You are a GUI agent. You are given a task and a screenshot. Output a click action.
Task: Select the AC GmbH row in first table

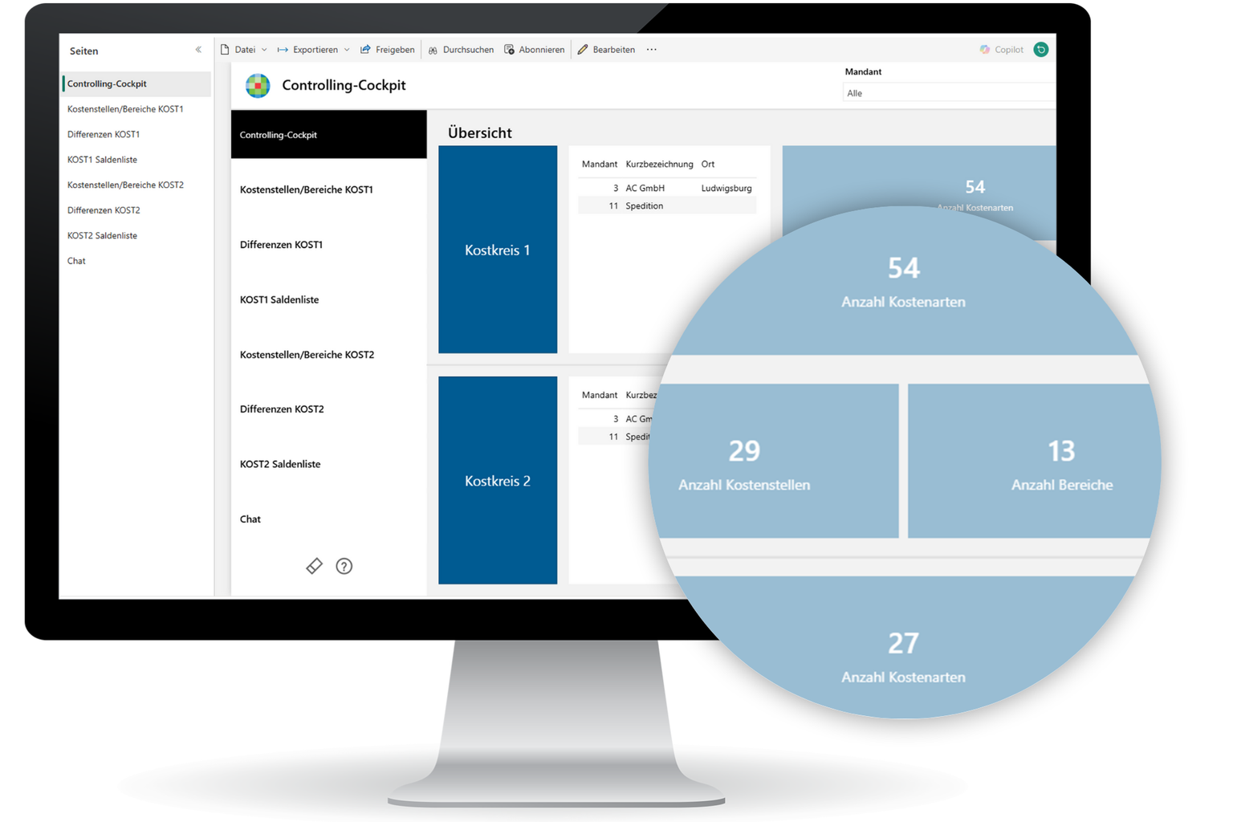pos(666,188)
